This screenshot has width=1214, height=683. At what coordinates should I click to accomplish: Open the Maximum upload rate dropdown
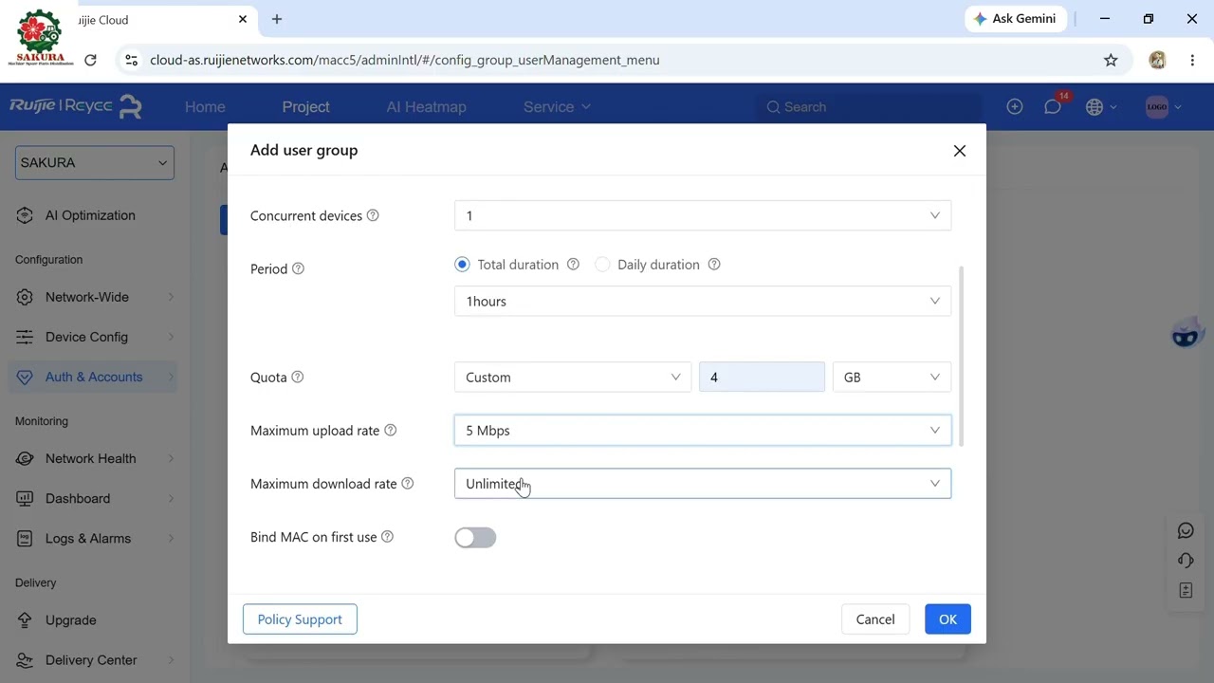click(703, 430)
